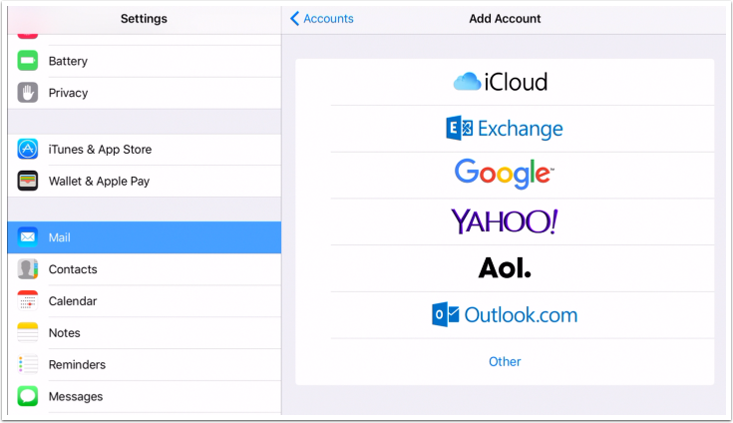This screenshot has height=423, width=733.
Task: Open Reminders settings row
Action: coord(145,364)
